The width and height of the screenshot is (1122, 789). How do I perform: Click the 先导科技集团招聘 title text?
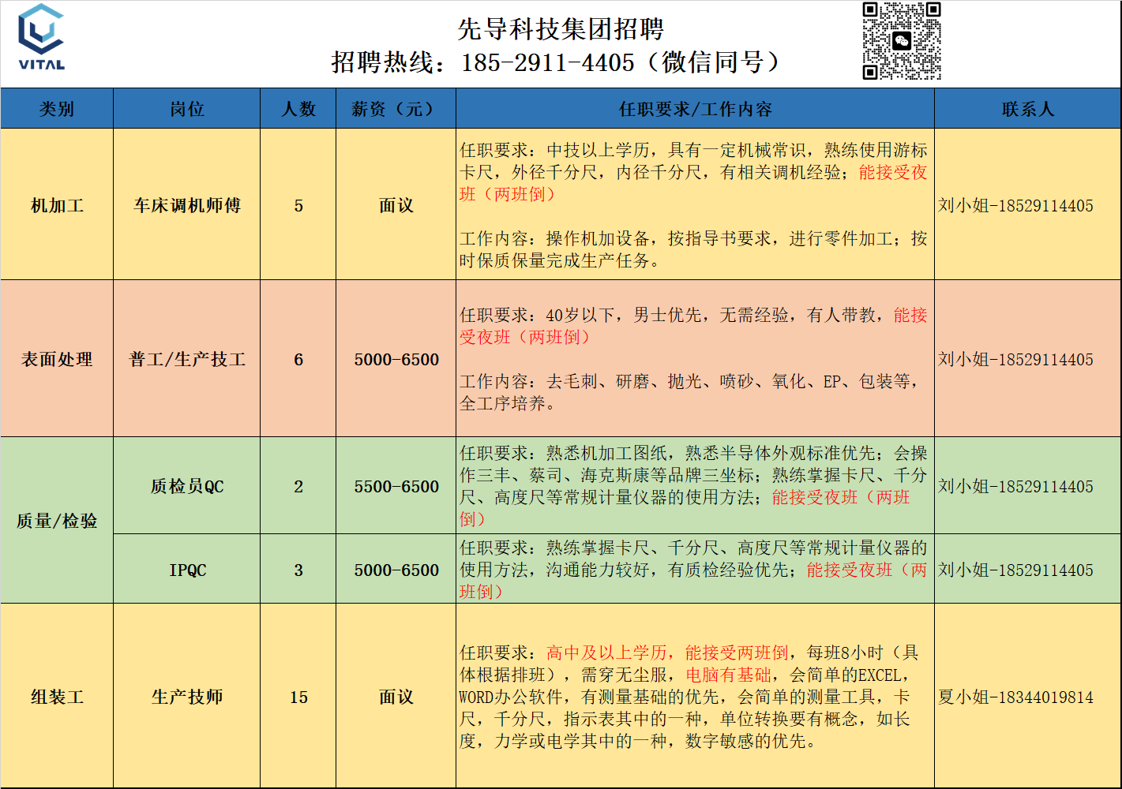pyautogui.click(x=561, y=29)
